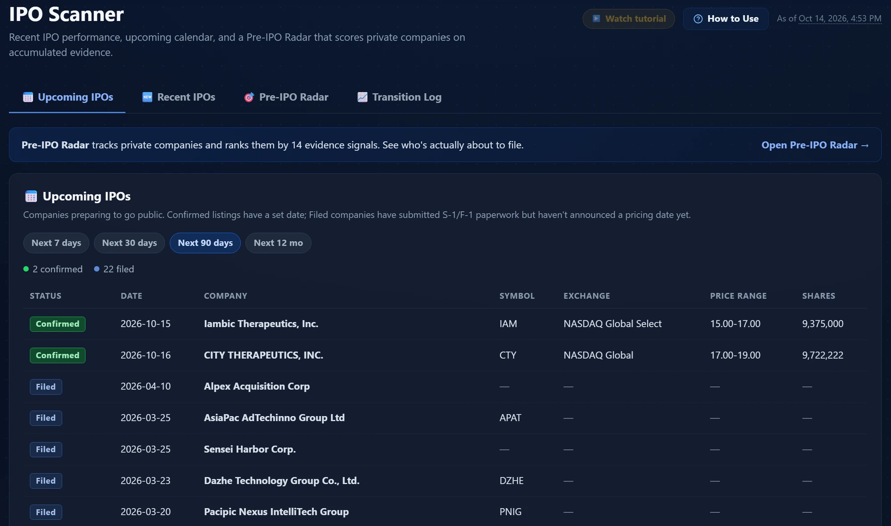Viewport: 891px width, 526px height.
Task: Click the calendar icon beside Upcoming IPOs heading
Action: [31, 196]
